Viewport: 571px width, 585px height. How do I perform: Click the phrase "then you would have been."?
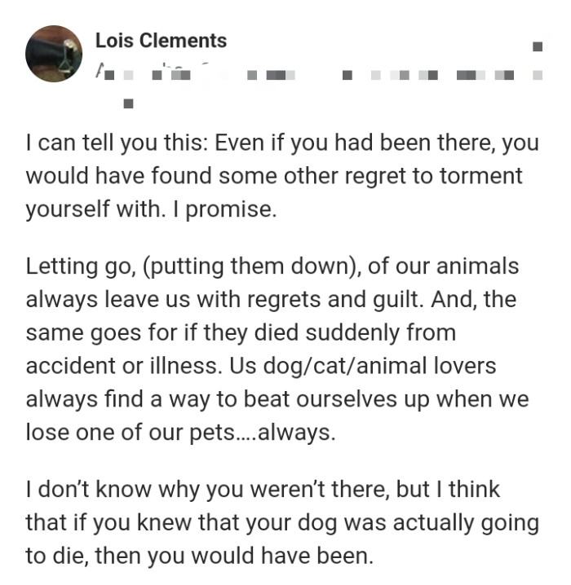coord(268,556)
